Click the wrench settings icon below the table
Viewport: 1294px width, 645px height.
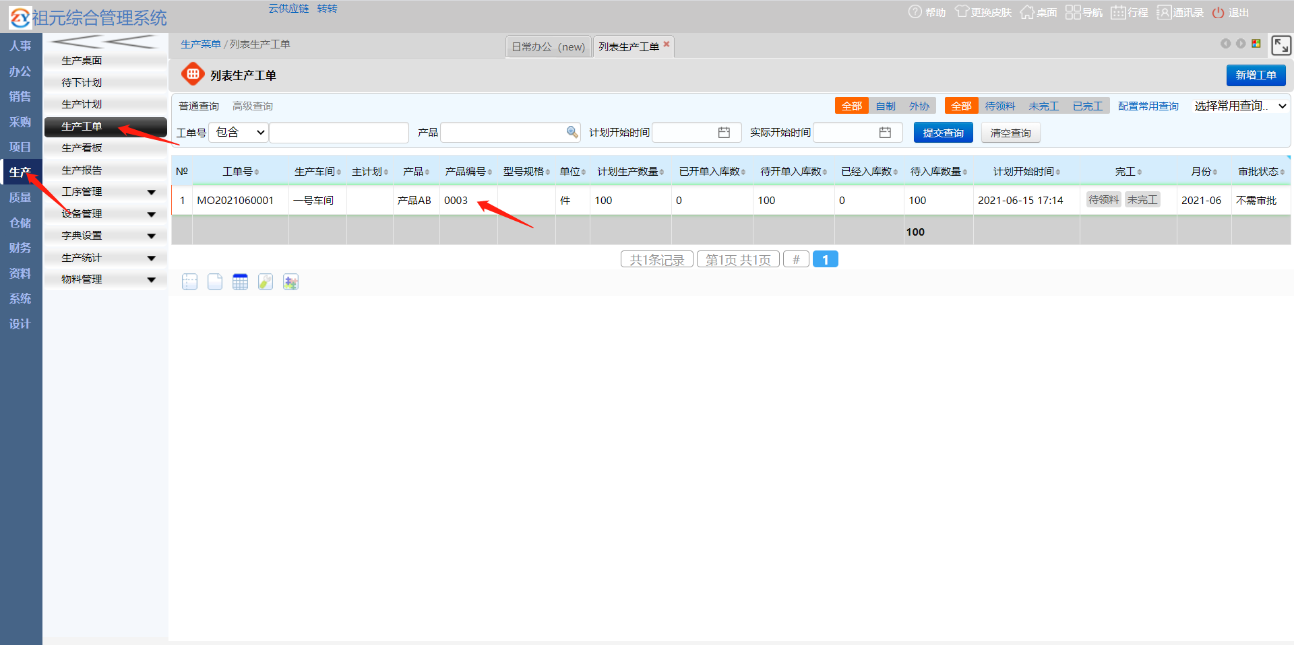pos(266,282)
